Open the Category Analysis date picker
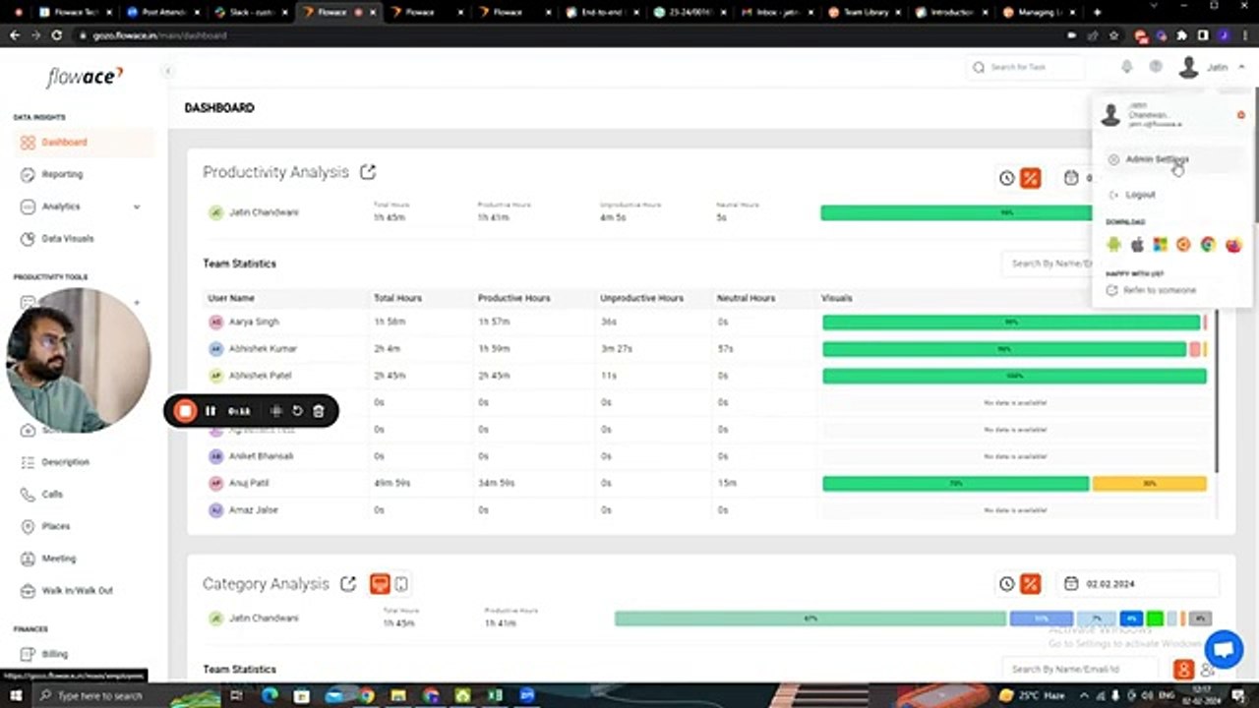The width and height of the screenshot is (1259, 708). 1138,584
